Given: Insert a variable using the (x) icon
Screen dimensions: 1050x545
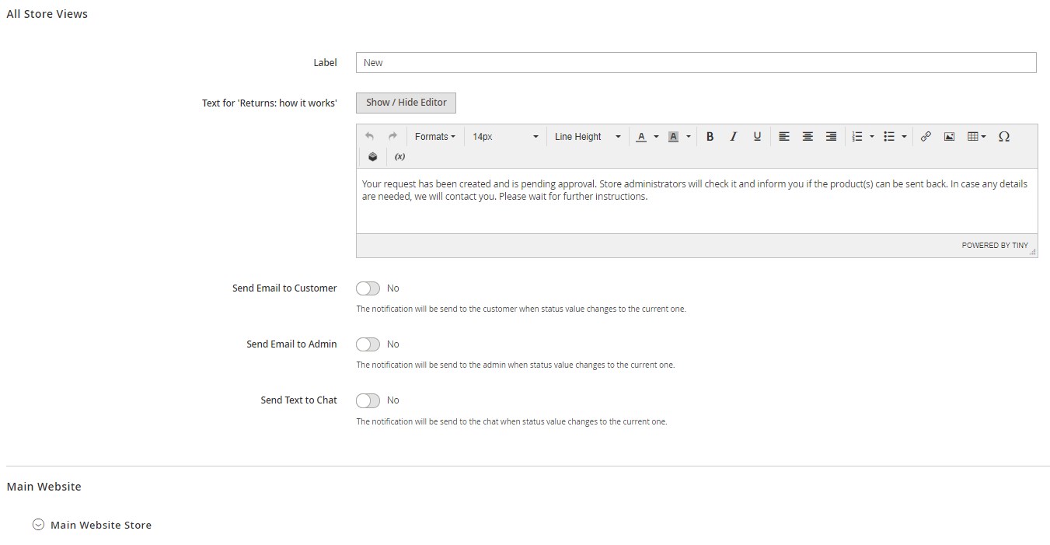Looking at the screenshot, I should click(399, 157).
